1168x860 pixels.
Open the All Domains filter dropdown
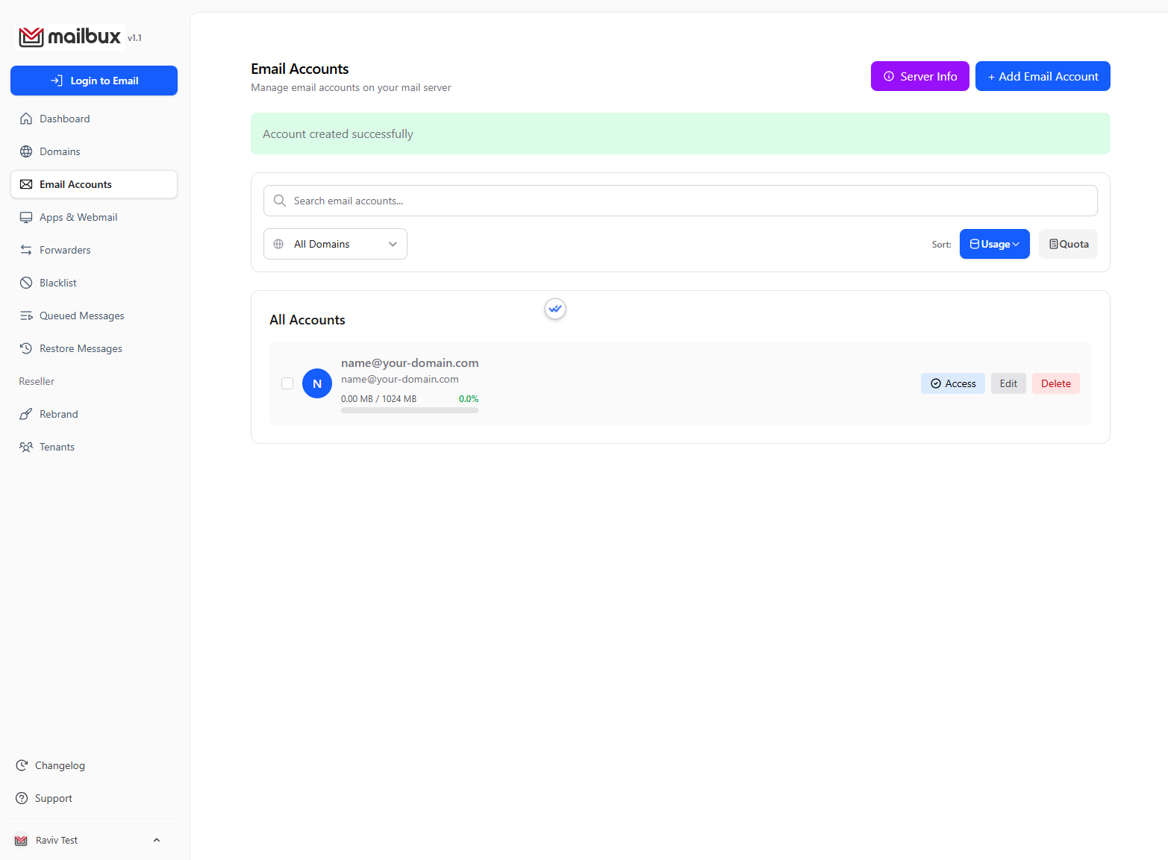(335, 244)
